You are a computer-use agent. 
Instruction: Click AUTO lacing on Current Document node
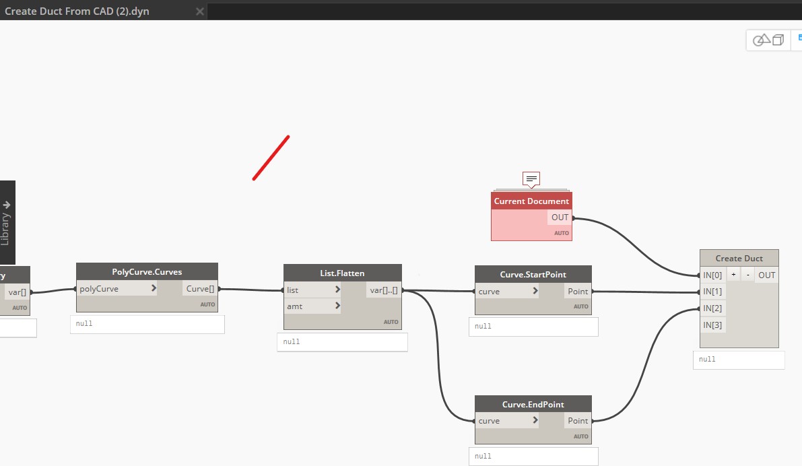point(561,233)
